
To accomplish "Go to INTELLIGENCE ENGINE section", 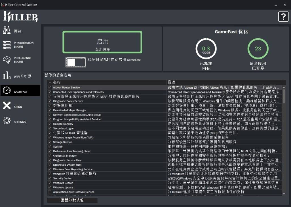I will 22,60.
